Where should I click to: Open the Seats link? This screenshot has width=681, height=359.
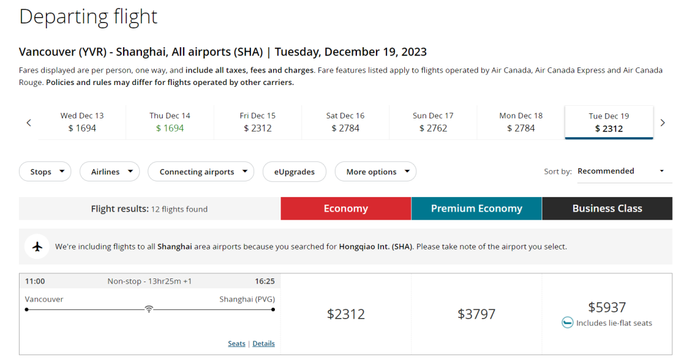point(236,344)
